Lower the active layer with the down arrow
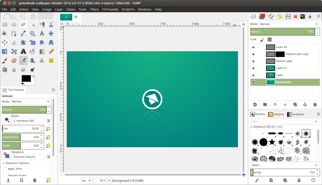The image size is (322, 185). (x=285, y=104)
